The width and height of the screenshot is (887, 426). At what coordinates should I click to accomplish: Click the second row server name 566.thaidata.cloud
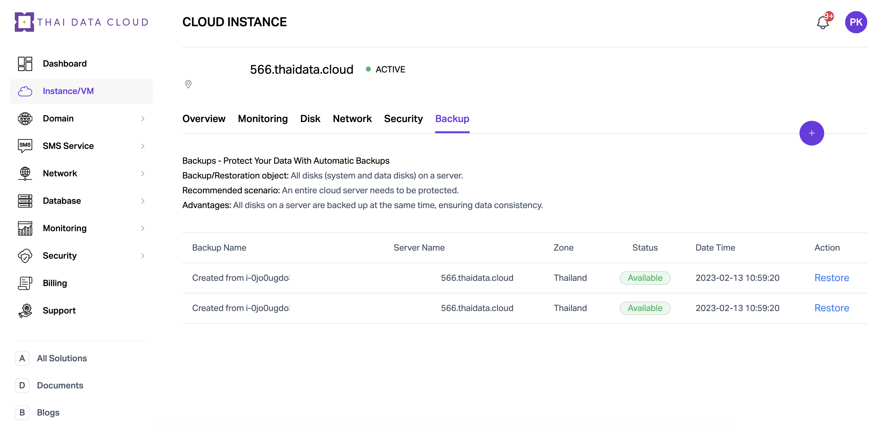tap(477, 308)
